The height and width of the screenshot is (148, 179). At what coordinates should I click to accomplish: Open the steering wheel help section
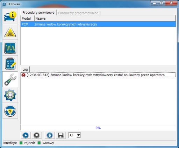(x=10, y=111)
